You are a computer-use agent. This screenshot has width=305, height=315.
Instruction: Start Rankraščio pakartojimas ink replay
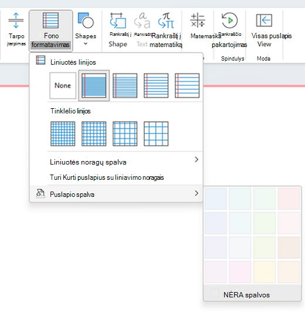229,21
